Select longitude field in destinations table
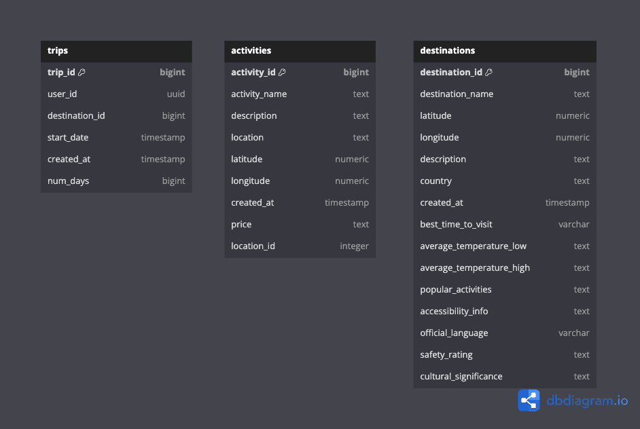This screenshot has width=640, height=429. point(505,137)
